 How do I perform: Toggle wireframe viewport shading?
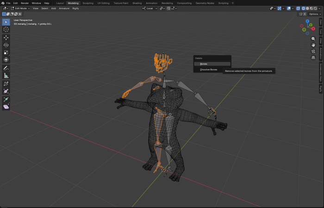(304, 8)
